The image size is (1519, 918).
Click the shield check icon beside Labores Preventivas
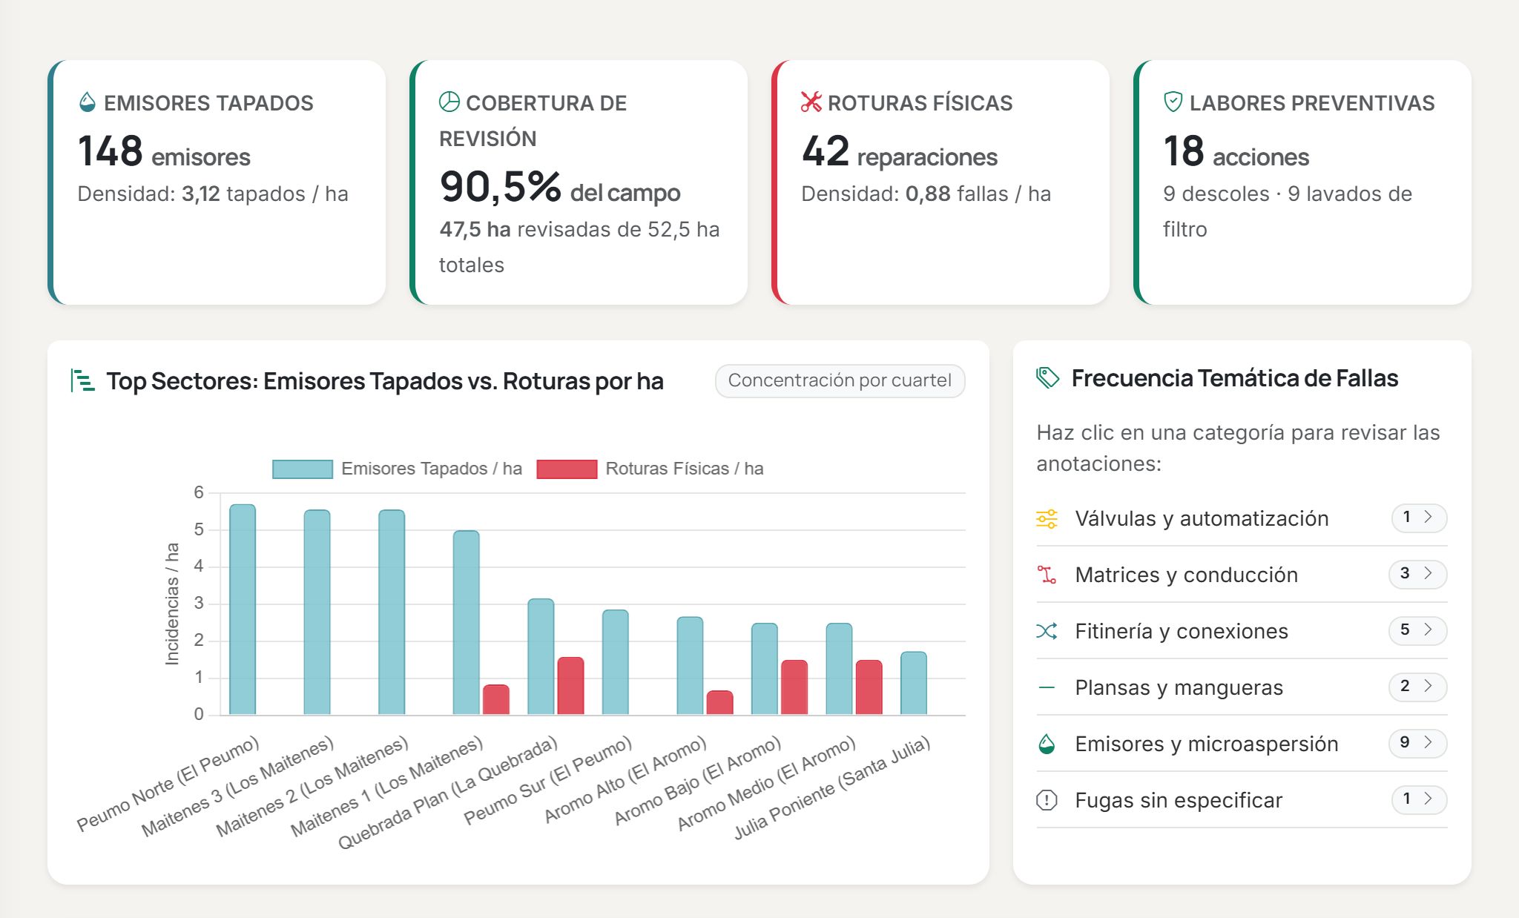point(1173,102)
